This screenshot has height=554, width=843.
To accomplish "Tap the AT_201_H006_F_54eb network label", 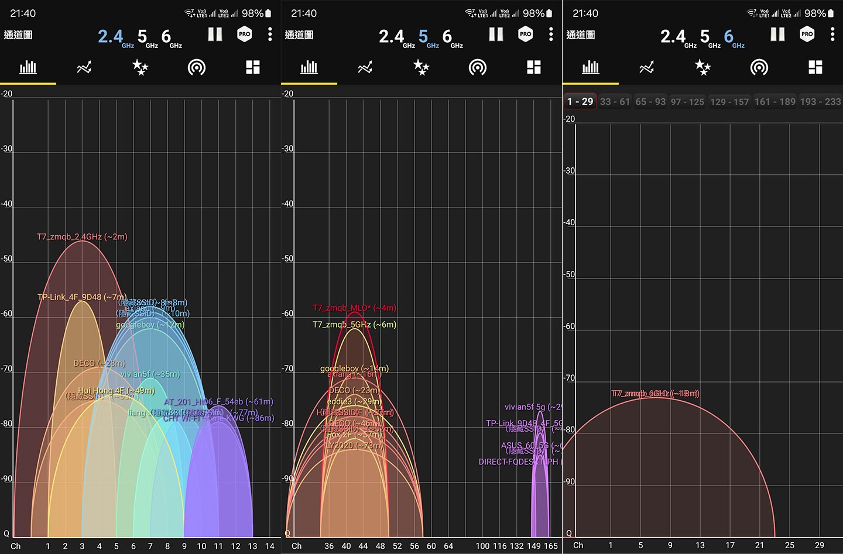I will (x=218, y=402).
